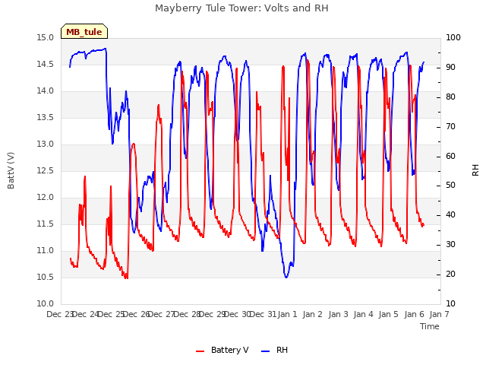Click the 'BattV (V)' left axis label
This screenshot has width=486, height=365.
point(11,170)
